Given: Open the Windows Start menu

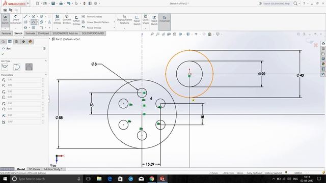Looking at the screenshot, I should (x=5, y=178).
